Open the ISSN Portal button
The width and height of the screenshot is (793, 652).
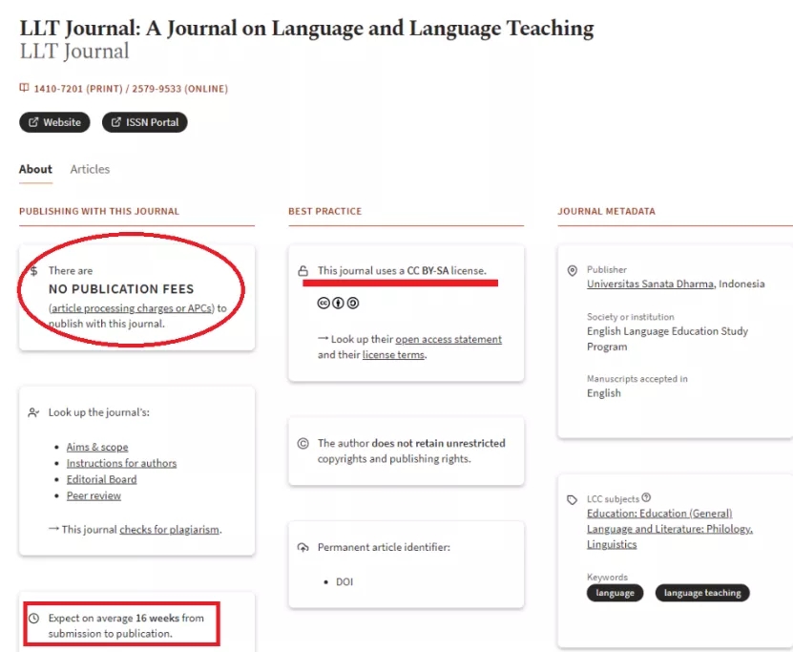click(145, 122)
